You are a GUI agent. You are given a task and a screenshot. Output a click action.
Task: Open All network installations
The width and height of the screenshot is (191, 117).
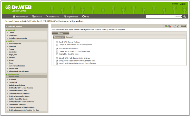tap(19, 71)
